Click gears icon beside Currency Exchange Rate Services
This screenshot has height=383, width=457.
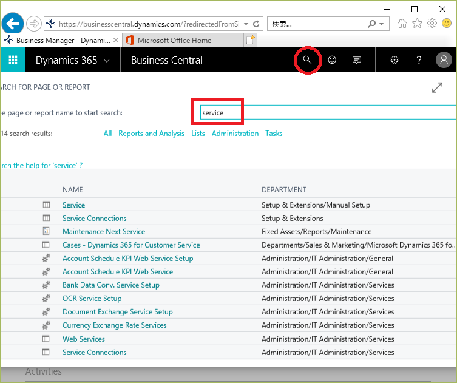click(x=46, y=325)
